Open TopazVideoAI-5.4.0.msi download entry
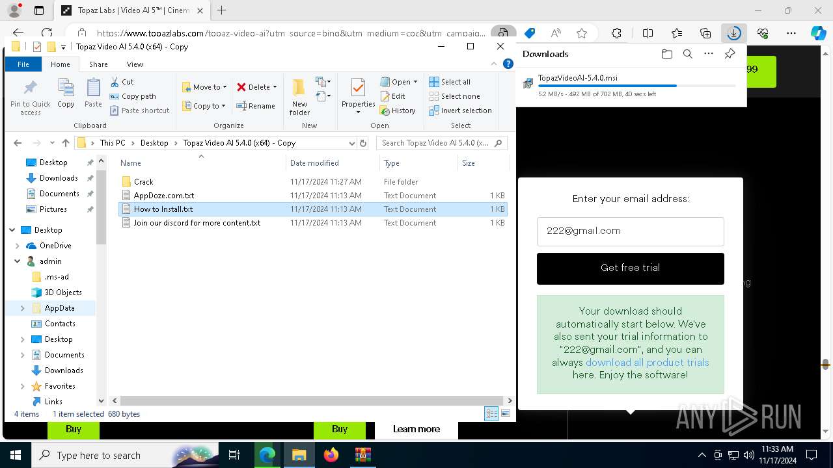Image resolution: width=833 pixels, height=468 pixels. 631,85
